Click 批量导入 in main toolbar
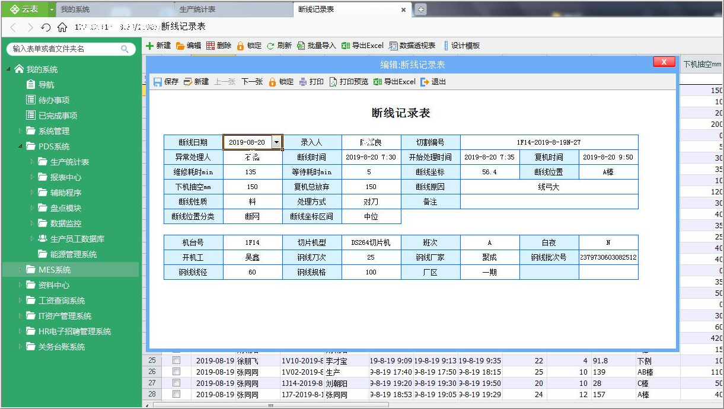This screenshot has height=409, width=724. (316, 46)
